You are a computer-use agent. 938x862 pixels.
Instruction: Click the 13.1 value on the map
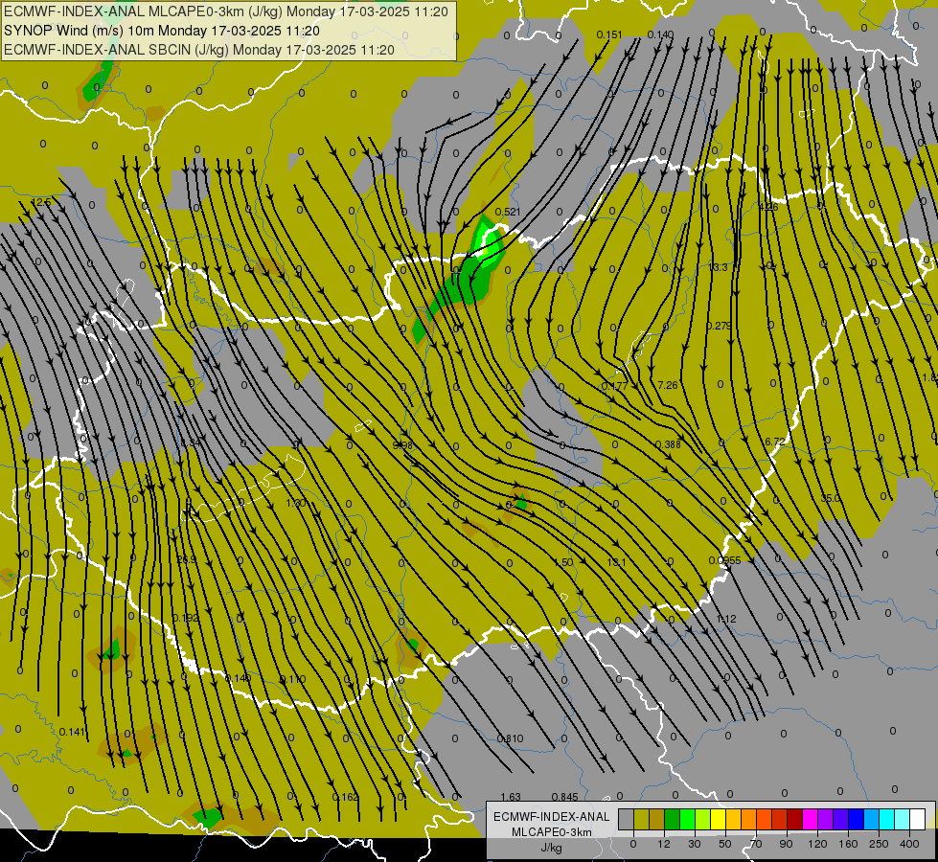click(x=616, y=562)
